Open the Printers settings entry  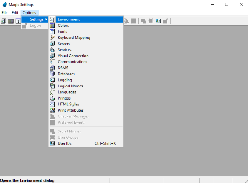coord(86,98)
